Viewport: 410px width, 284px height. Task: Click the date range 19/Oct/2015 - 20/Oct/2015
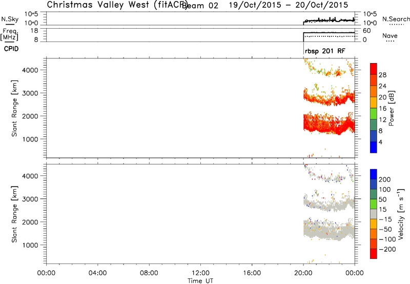289,5
